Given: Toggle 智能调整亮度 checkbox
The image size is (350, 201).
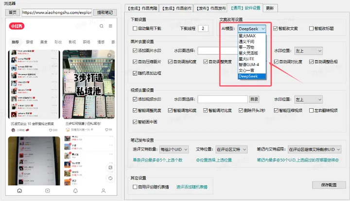Looking at the screenshot, I should click(x=135, y=110).
